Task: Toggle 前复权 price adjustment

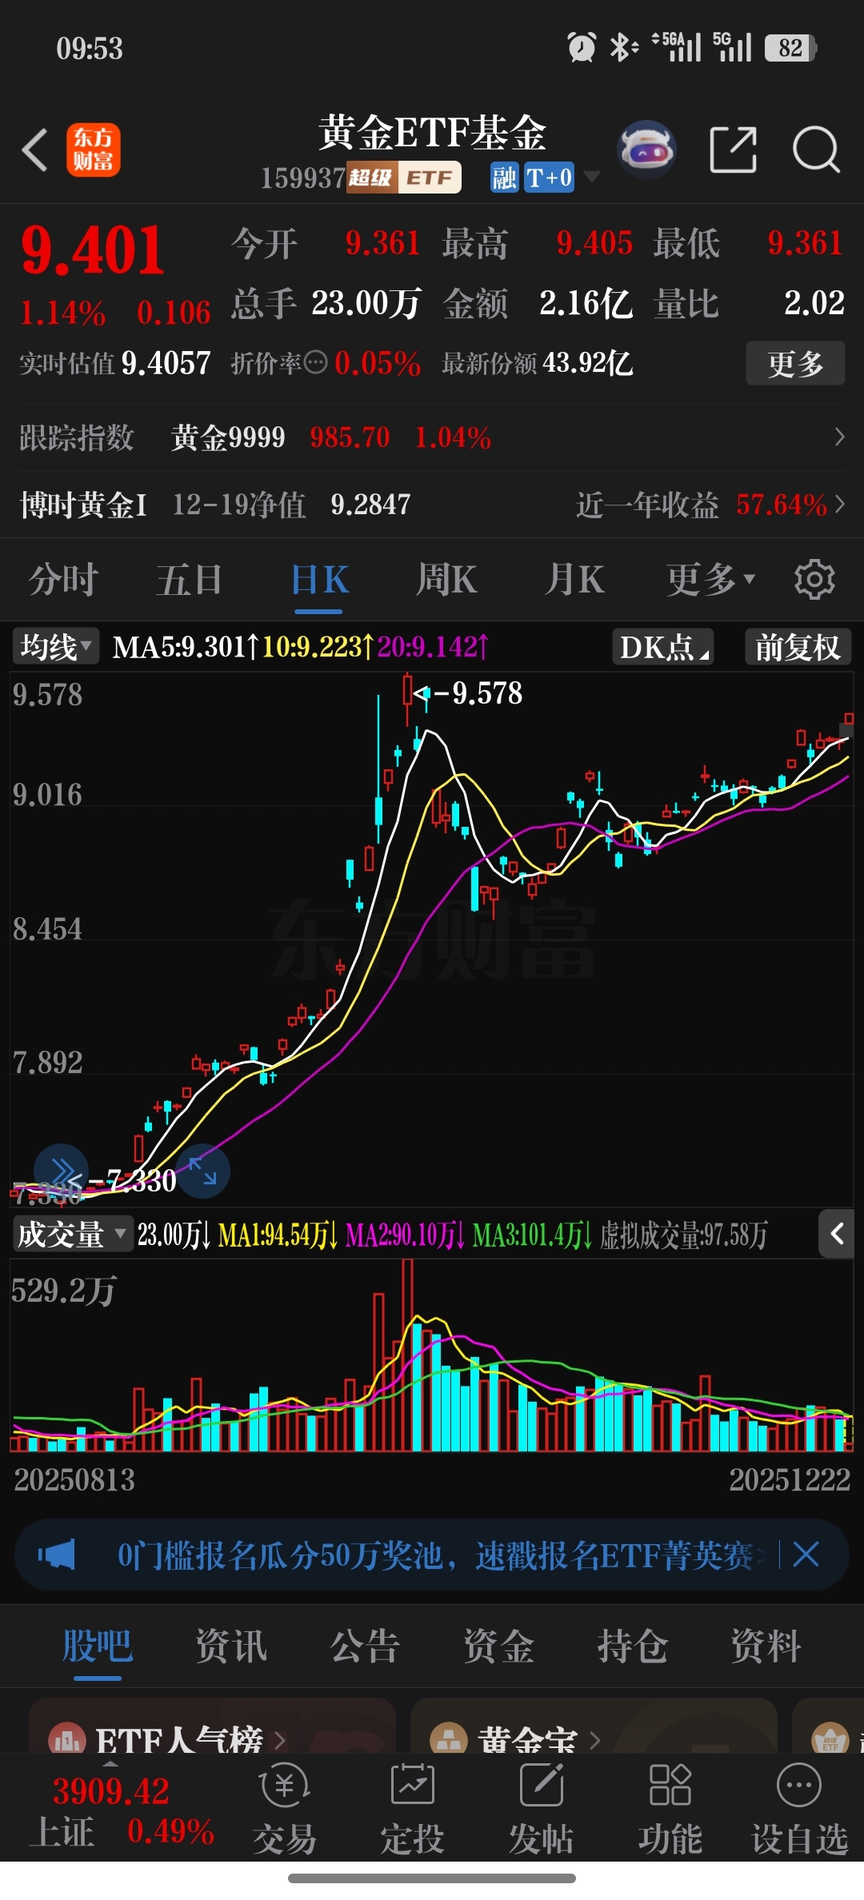Action: pyautogui.click(x=798, y=647)
